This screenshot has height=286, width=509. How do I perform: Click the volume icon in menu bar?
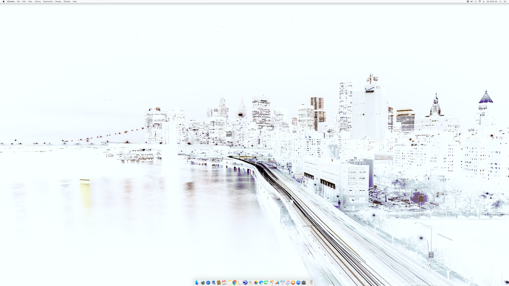472,2
